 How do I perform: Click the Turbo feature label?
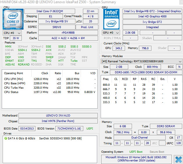coord(74,61)
